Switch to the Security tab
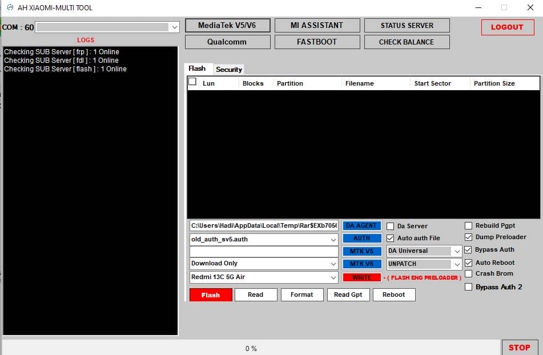Screen dimensions: 543x355 click(228, 69)
